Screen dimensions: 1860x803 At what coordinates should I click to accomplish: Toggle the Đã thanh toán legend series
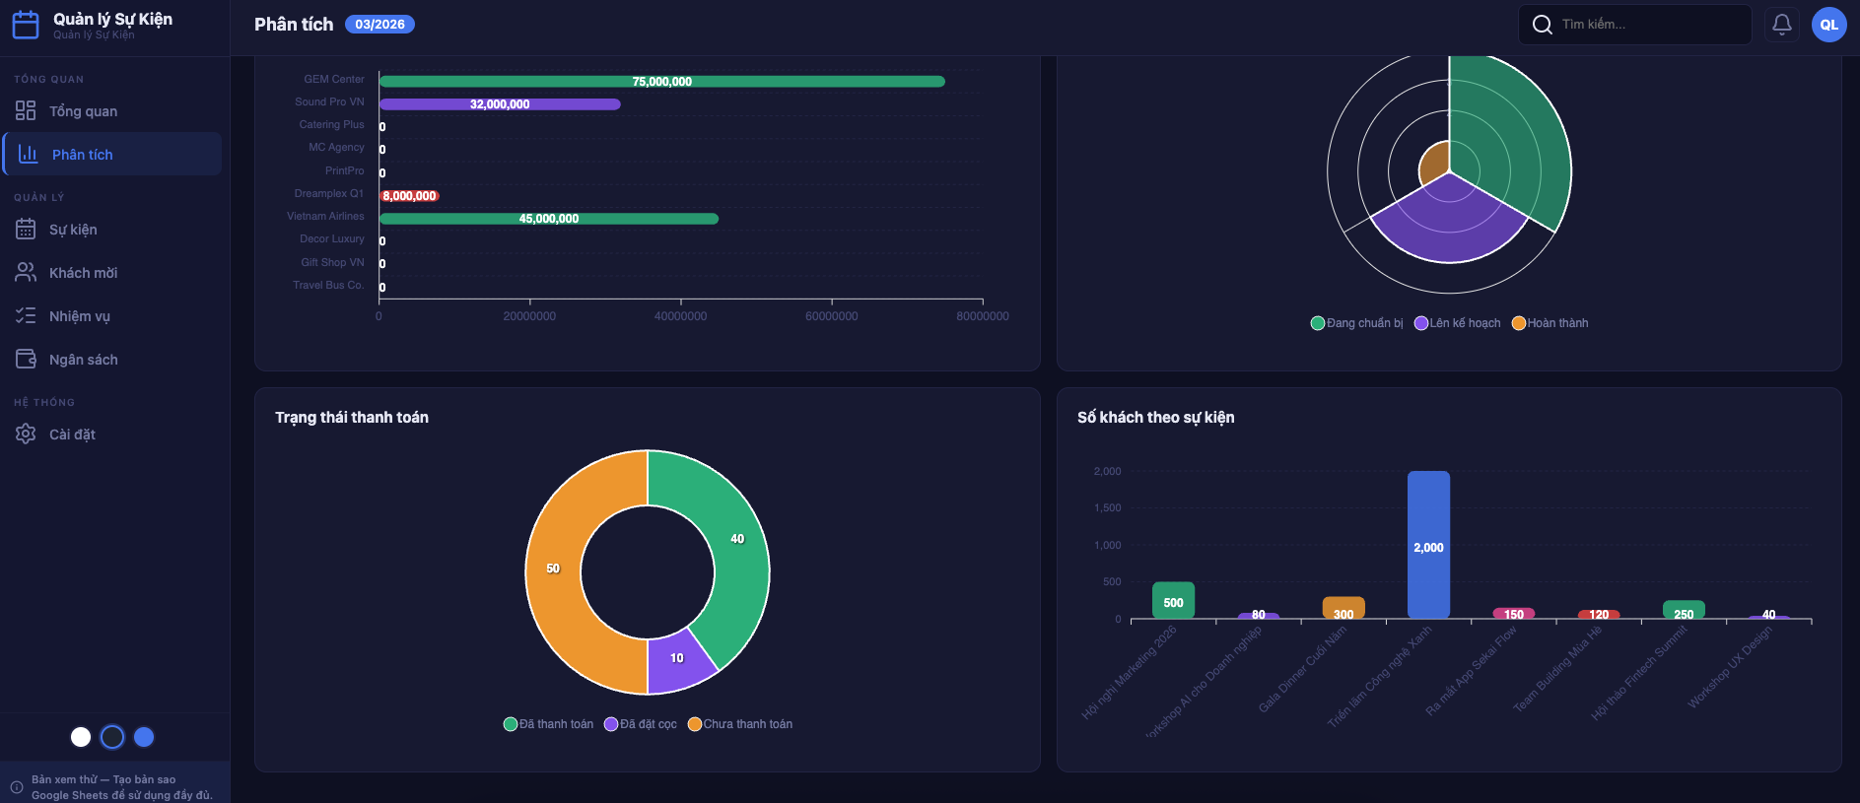548,724
